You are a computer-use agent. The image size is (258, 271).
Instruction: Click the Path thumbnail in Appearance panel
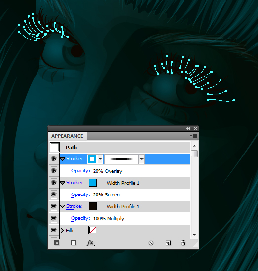pyautogui.click(x=55, y=147)
